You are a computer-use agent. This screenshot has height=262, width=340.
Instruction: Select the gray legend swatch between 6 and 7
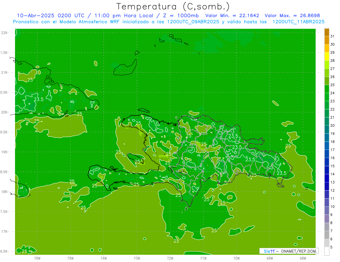coord(327,235)
